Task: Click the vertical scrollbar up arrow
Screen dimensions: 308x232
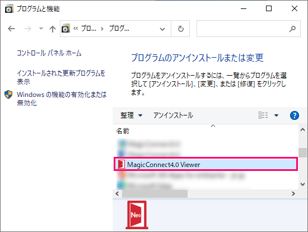Action: 302,129
